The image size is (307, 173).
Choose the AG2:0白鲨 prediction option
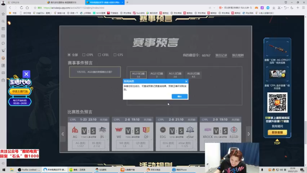coord(138,75)
